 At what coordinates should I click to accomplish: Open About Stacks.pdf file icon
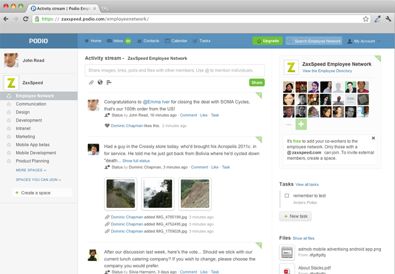[287, 269]
